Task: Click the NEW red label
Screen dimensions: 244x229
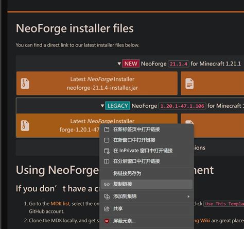Action: 131,64
